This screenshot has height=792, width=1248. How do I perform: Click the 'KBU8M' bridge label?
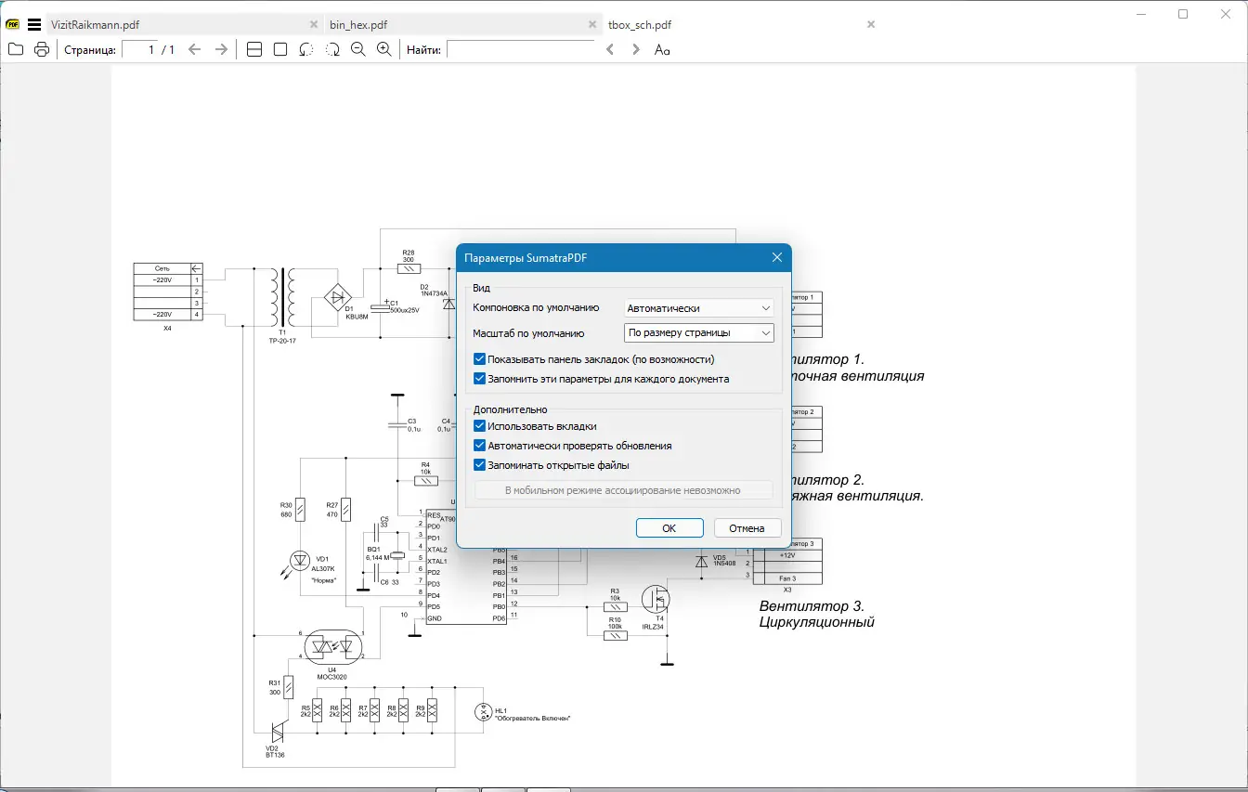[x=357, y=317]
